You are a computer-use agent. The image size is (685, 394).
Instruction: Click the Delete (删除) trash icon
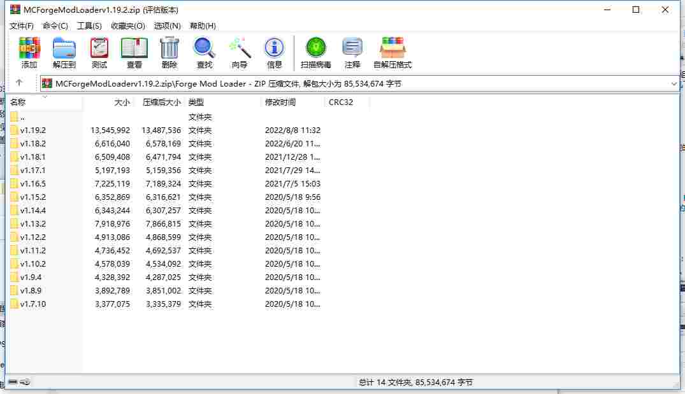(169, 48)
